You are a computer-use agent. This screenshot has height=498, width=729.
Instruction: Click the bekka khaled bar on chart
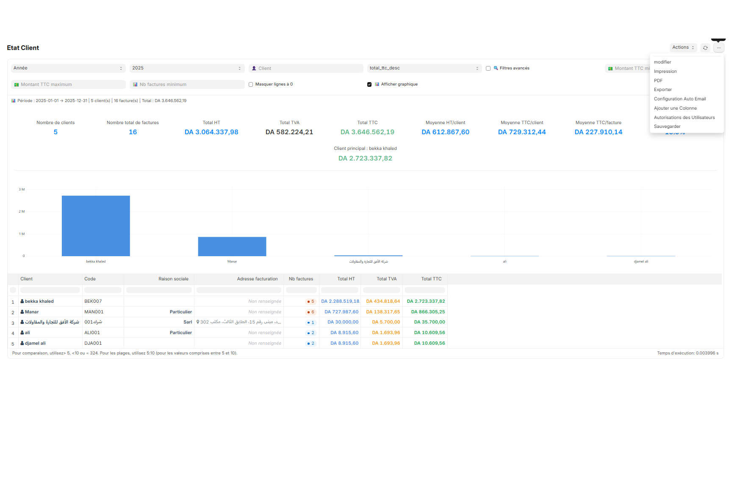tap(96, 226)
